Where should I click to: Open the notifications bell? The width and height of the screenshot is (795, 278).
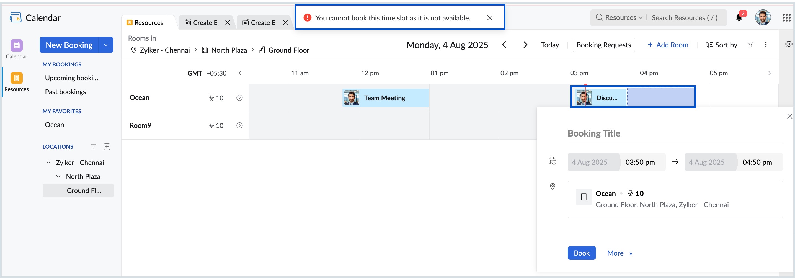739,18
